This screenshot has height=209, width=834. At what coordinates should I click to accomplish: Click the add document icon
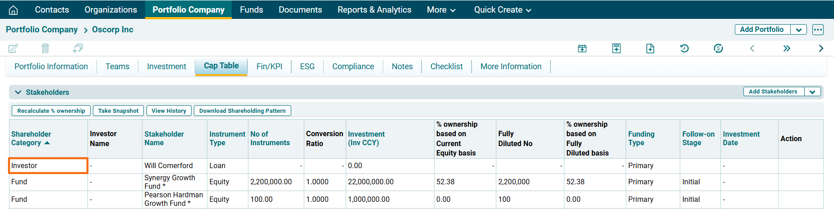coord(650,49)
